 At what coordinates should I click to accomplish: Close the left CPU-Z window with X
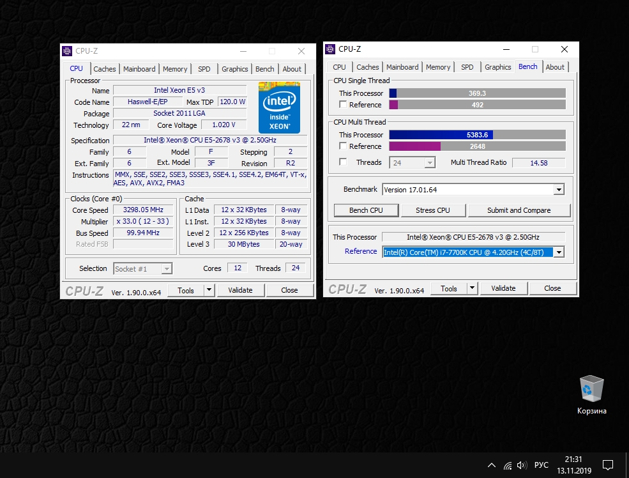(301, 51)
